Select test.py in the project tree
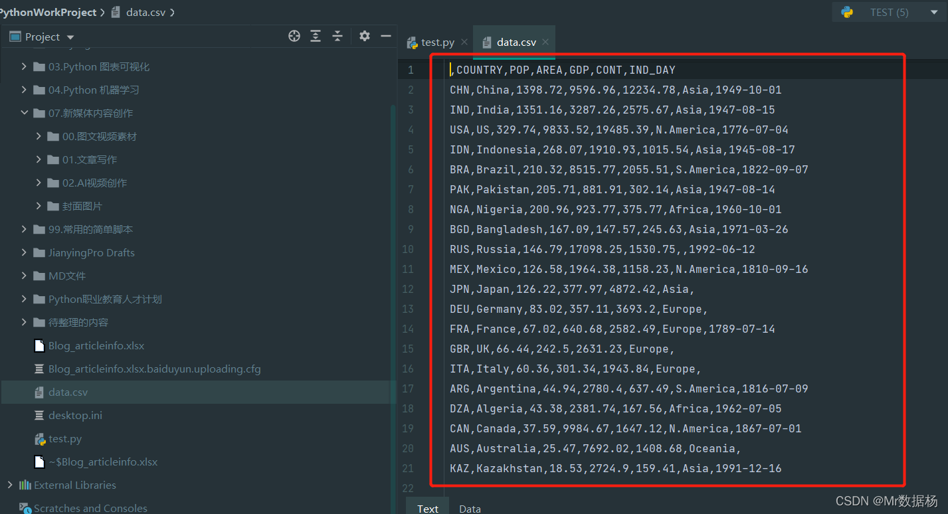 click(65, 438)
